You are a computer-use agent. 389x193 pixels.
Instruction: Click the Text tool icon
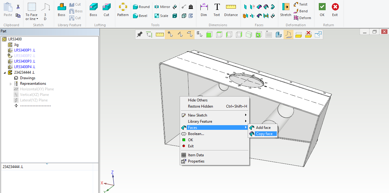[217, 10]
